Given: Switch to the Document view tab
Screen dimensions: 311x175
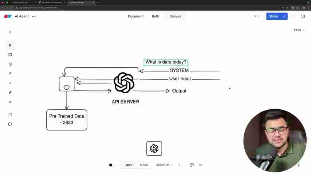Looking at the screenshot, I should [136, 16].
